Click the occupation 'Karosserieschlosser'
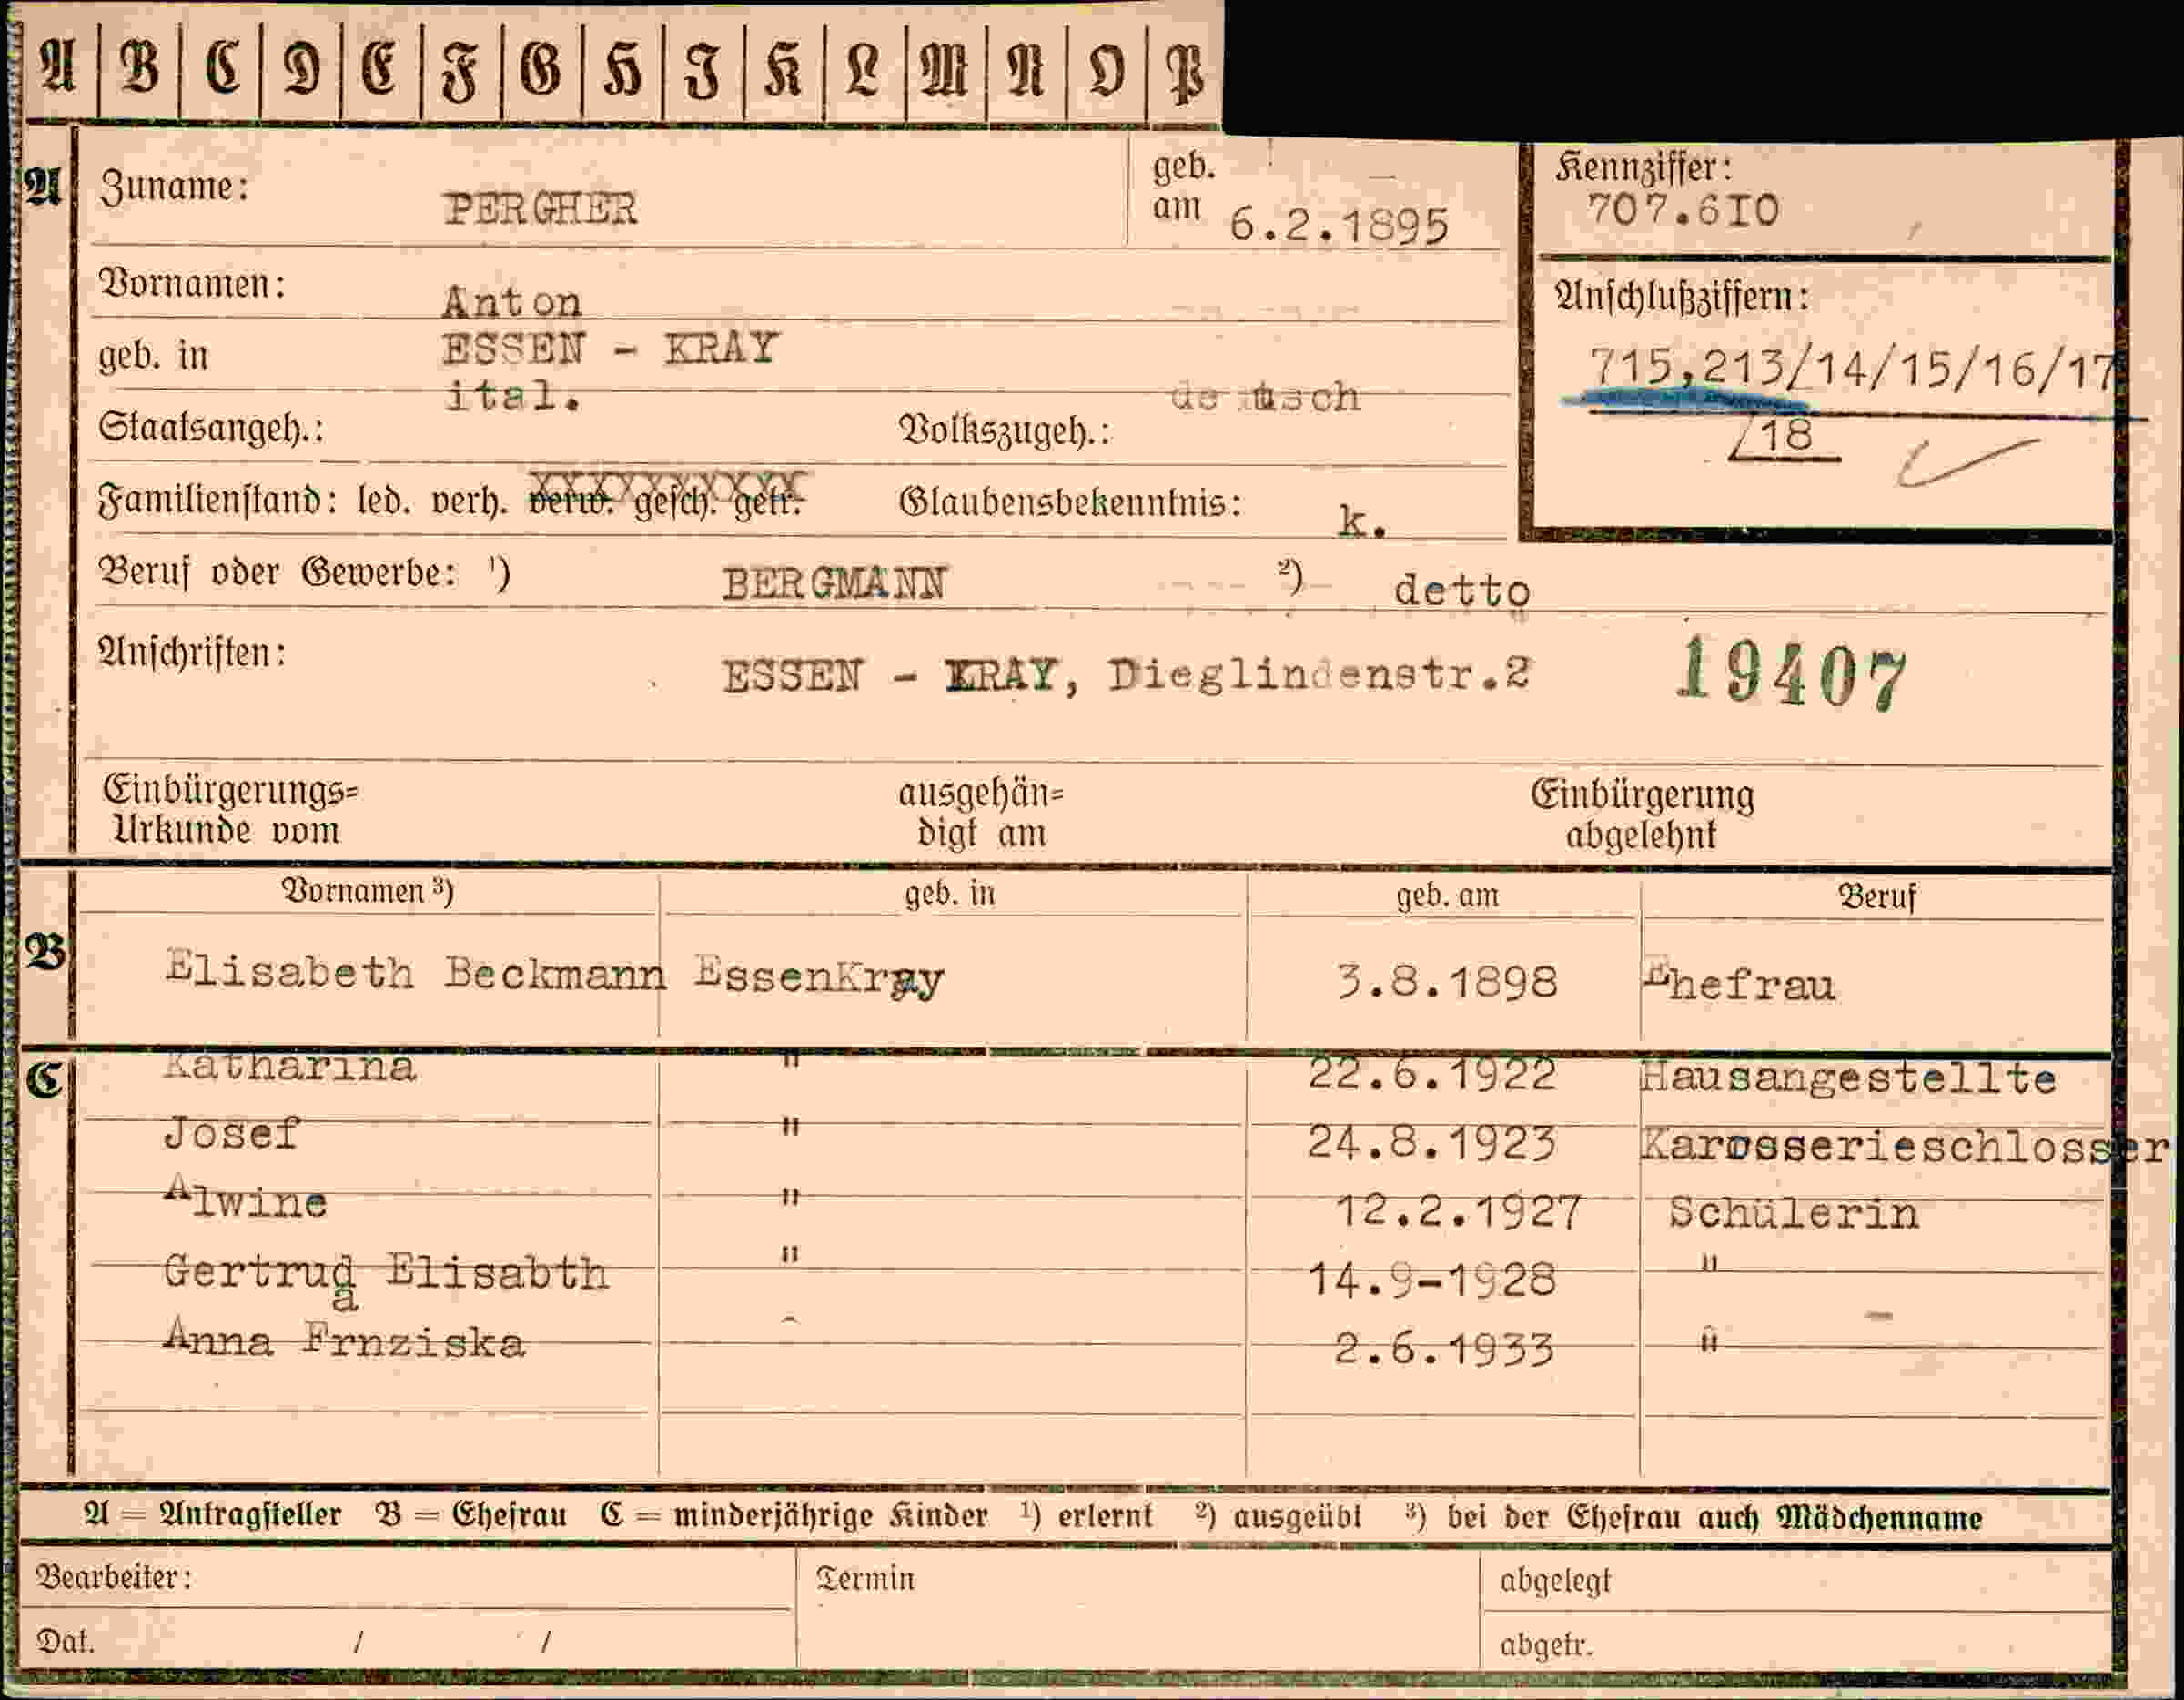The height and width of the screenshot is (1700, 2184). pos(1905,1146)
